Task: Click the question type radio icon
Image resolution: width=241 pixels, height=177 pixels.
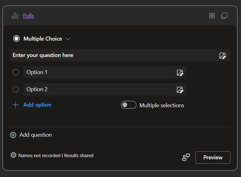Action: 16,39
